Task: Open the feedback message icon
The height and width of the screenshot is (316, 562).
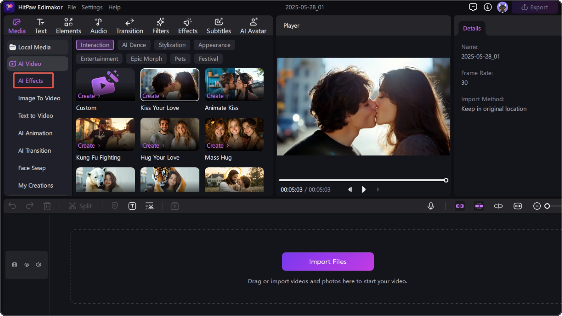Action: pos(473,7)
